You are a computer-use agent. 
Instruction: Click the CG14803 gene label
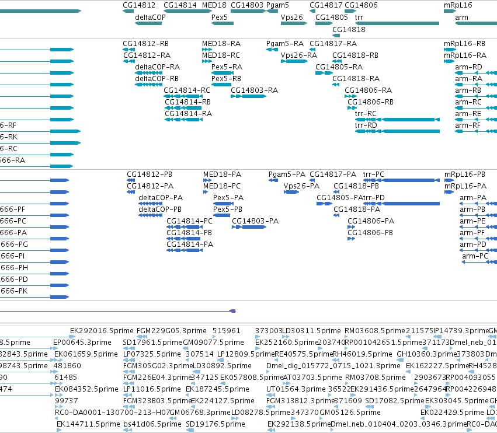(x=247, y=5)
